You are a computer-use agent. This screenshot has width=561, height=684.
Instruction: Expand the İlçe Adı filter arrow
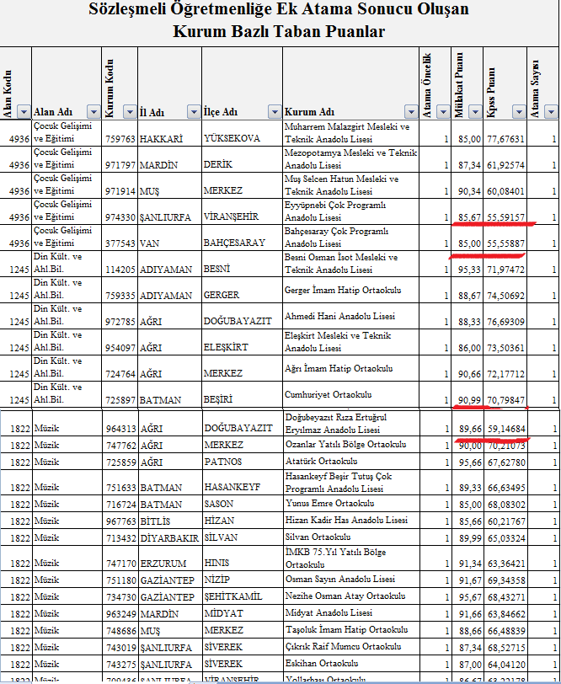click(x=274, y=112)
